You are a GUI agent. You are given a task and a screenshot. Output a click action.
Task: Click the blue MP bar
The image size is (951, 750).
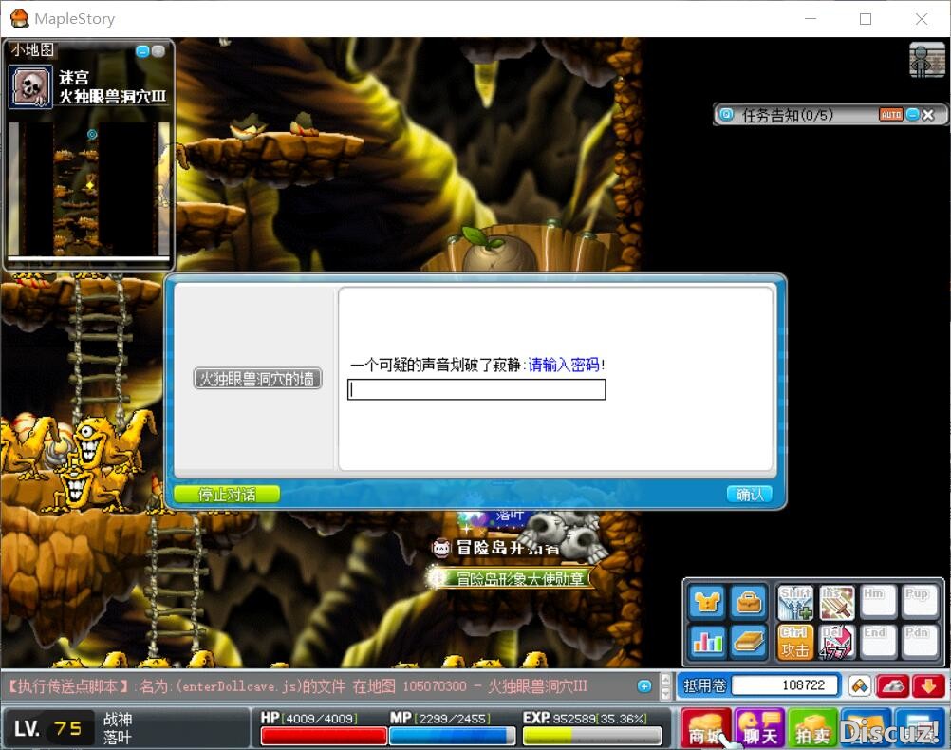[452, 736]
